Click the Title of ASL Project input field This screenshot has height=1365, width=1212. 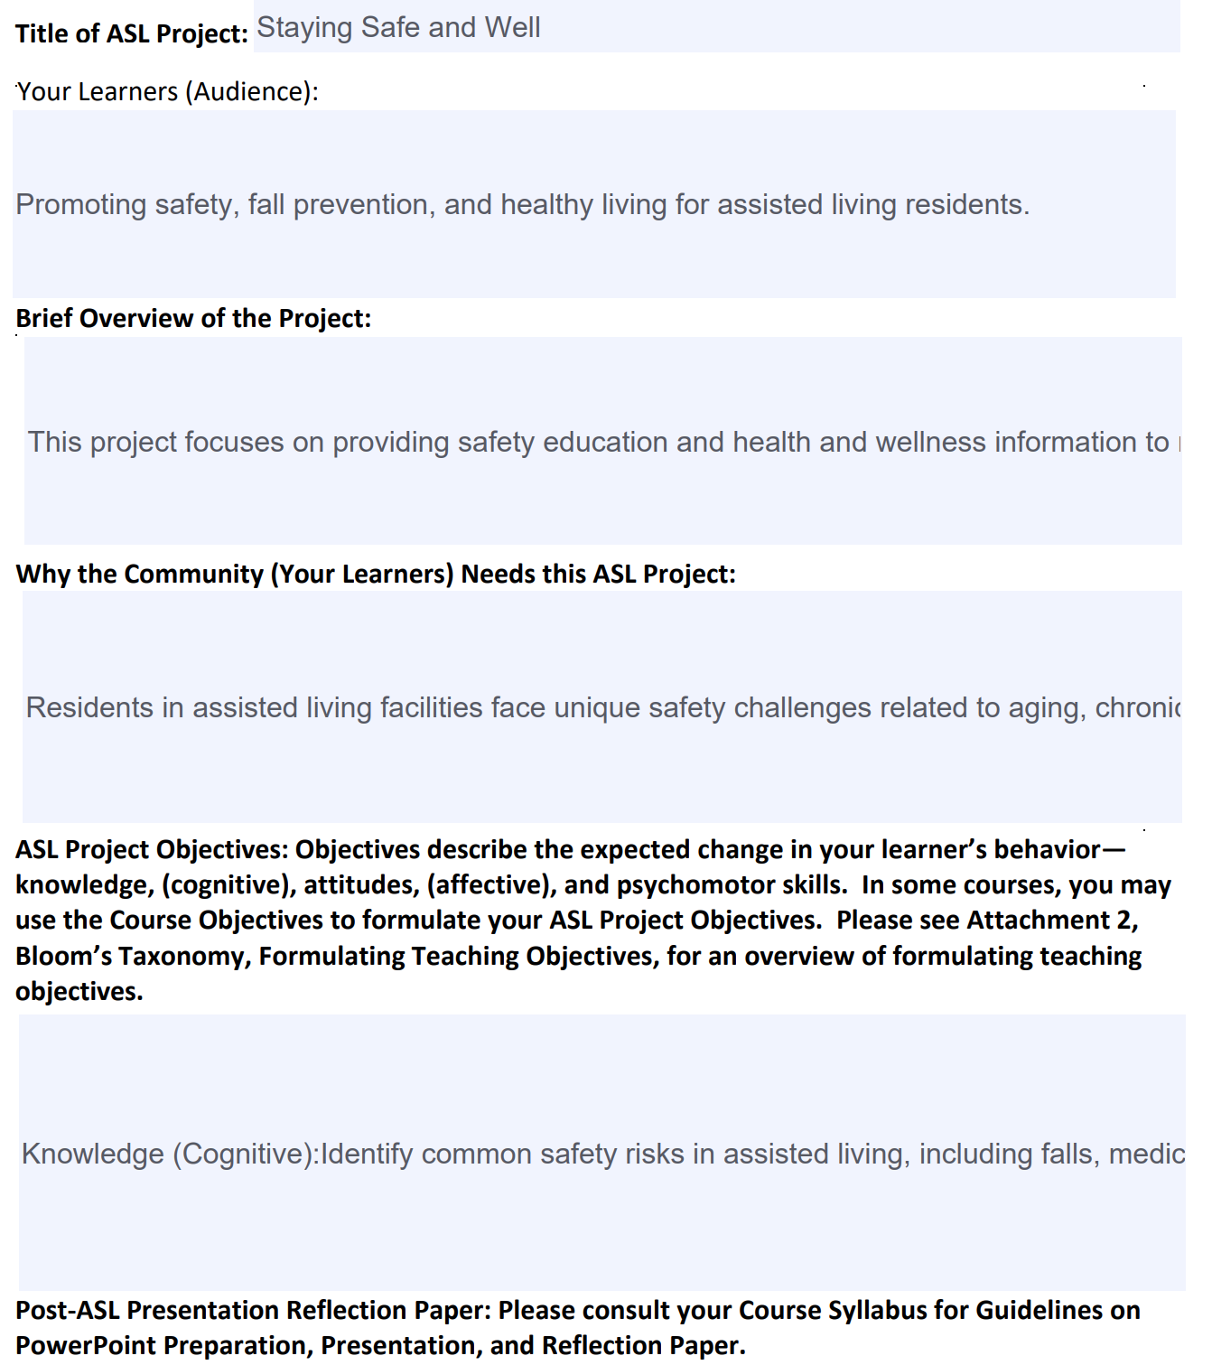point(716,26)
